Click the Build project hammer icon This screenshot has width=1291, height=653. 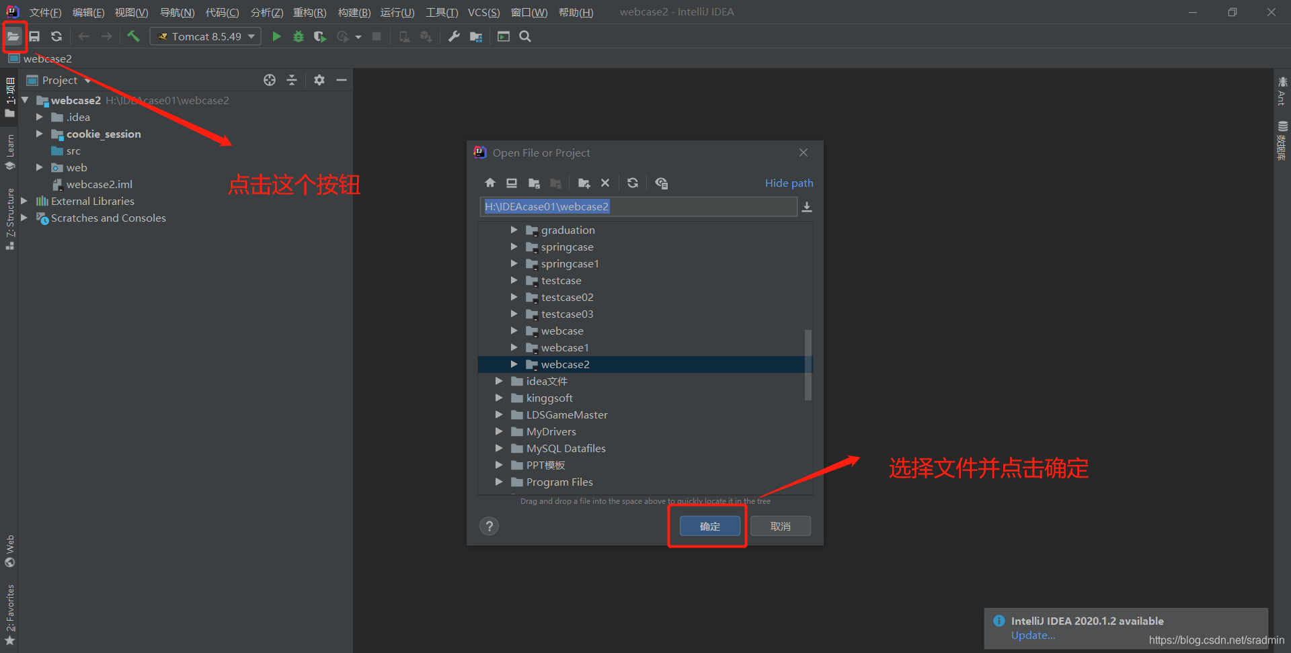click(x=133, y=36)
